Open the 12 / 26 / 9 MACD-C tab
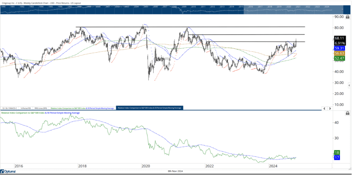 pyautogui.click(x=9, y=108)
